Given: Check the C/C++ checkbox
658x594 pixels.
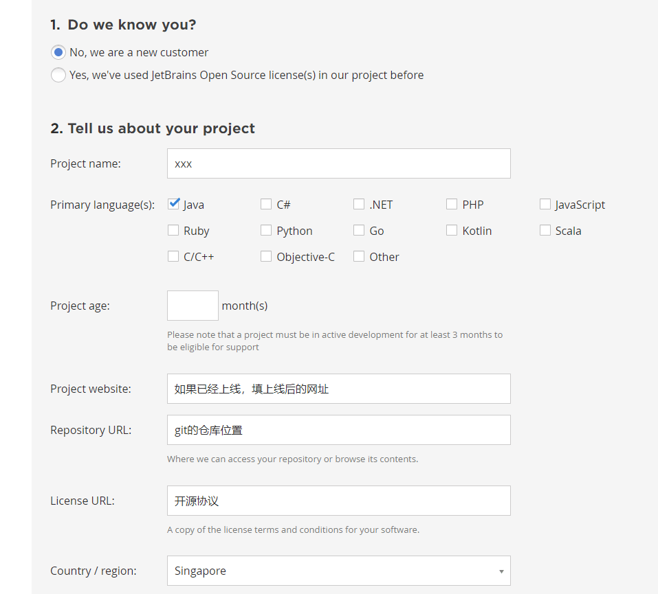Looking at the screenshot, I should (x=173, y=256).
